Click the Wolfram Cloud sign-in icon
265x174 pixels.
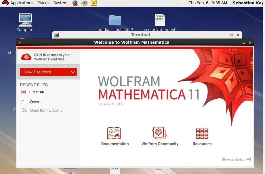(x=26, y=57)
